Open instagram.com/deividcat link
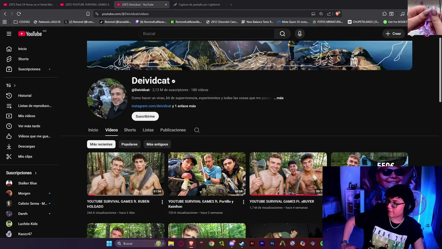The width and height of the screenshot is (442, 249). pyautogui.click(x=151, y=106)
